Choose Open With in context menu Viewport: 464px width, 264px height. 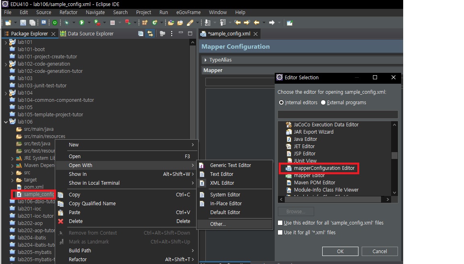pyautogui.click(x=127, y=165)
